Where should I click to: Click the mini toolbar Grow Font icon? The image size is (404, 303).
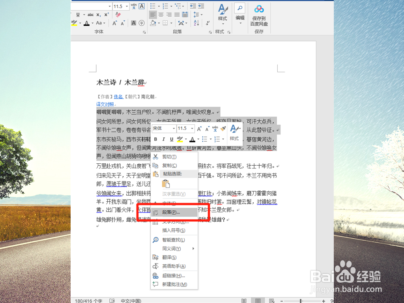(199, 129)
